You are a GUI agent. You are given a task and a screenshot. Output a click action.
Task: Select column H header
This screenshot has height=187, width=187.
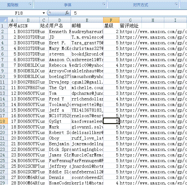coord(153,20)
